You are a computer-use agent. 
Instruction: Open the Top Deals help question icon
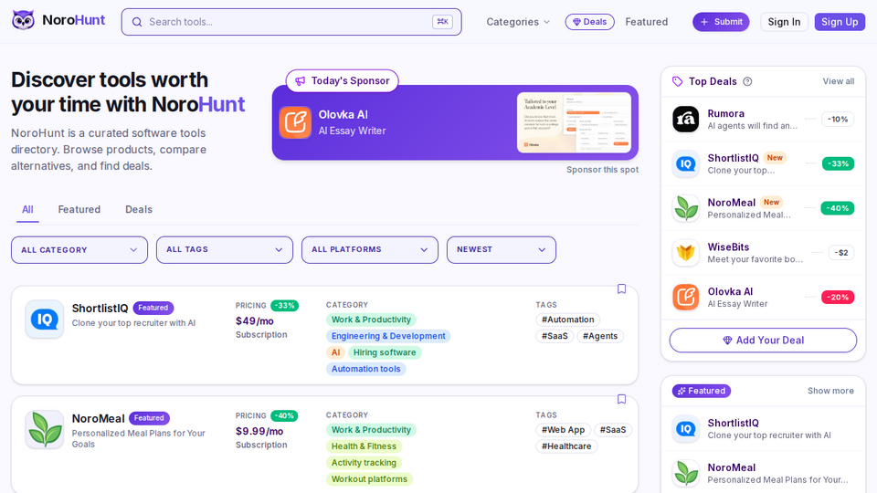point(747,81)
